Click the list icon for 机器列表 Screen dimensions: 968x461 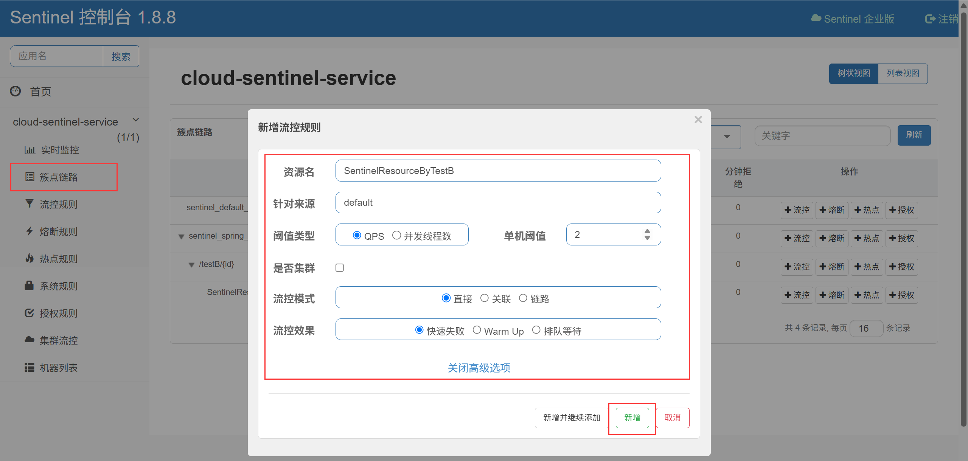click(x=29, y=367)
